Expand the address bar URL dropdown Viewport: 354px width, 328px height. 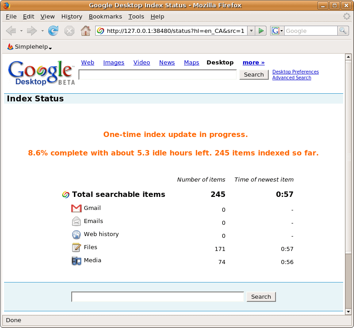point(251,31)
